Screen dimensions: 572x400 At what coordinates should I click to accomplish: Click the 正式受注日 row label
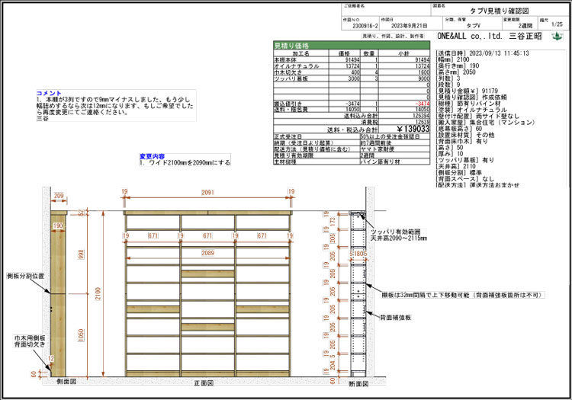pyautogui.click(x=288, y=136)
